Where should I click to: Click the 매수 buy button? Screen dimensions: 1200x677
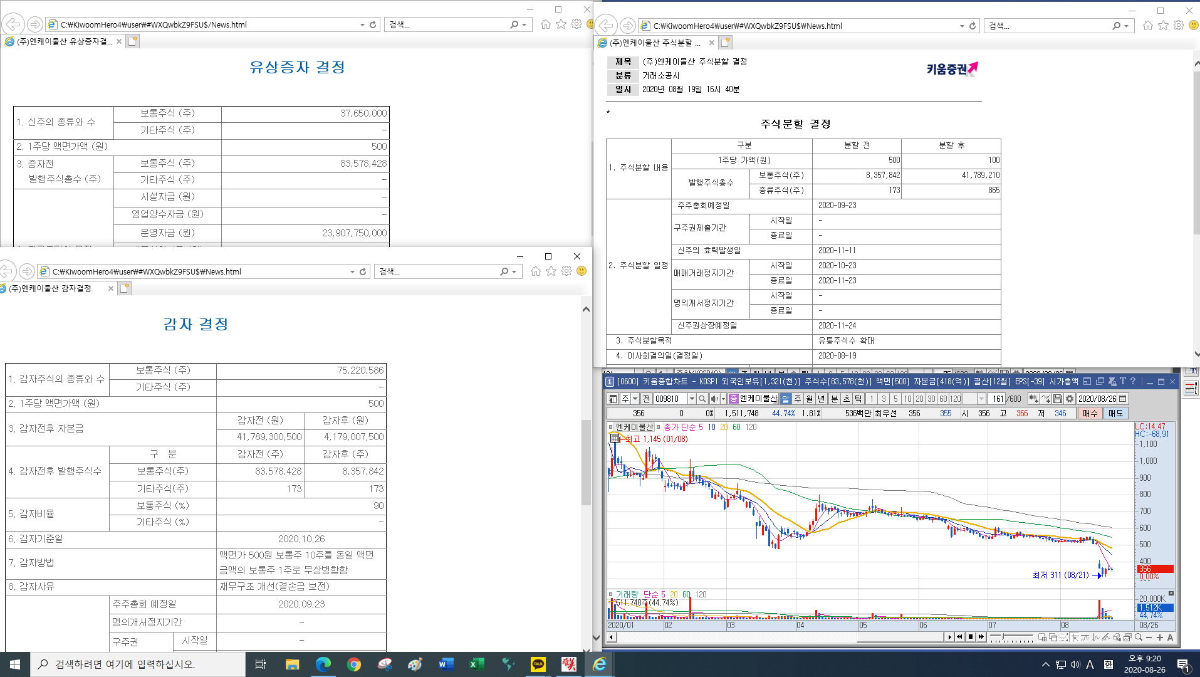[1090, 413]
